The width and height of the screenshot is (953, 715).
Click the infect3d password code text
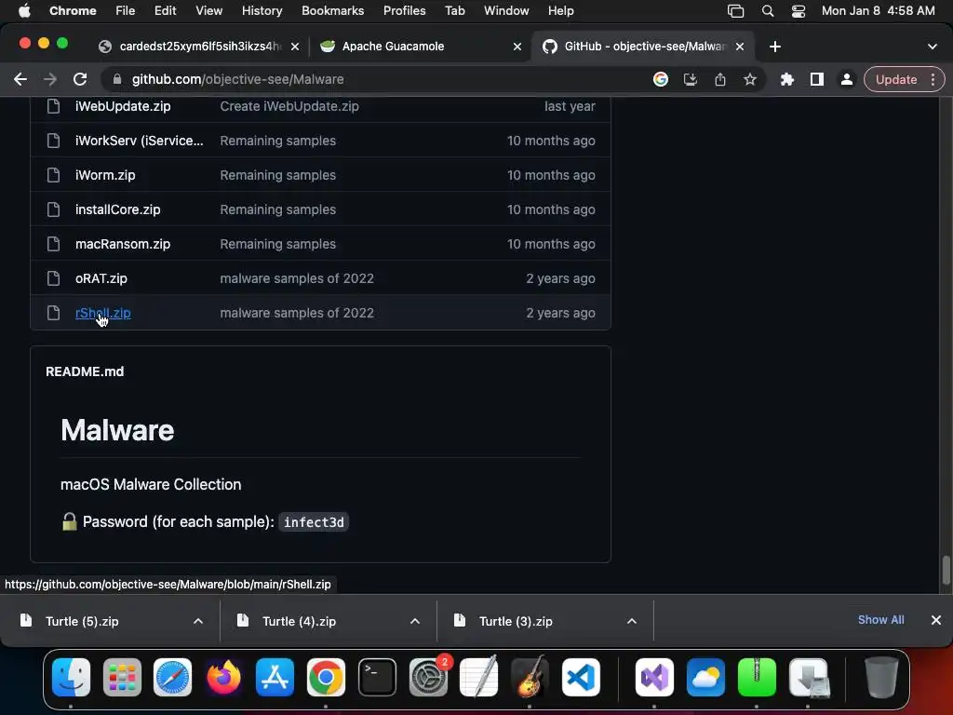click(x=314, y=522)
